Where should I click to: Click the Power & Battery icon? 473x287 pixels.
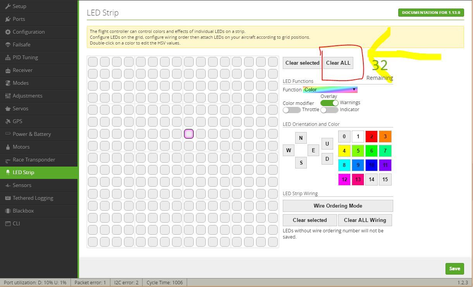point(8,134)
